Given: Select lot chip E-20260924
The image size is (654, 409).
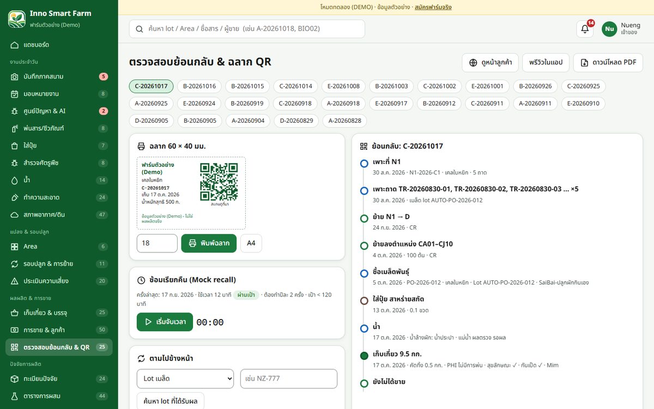Looking at the screenshot, I should pyautogui.click(x=199, y=104).
